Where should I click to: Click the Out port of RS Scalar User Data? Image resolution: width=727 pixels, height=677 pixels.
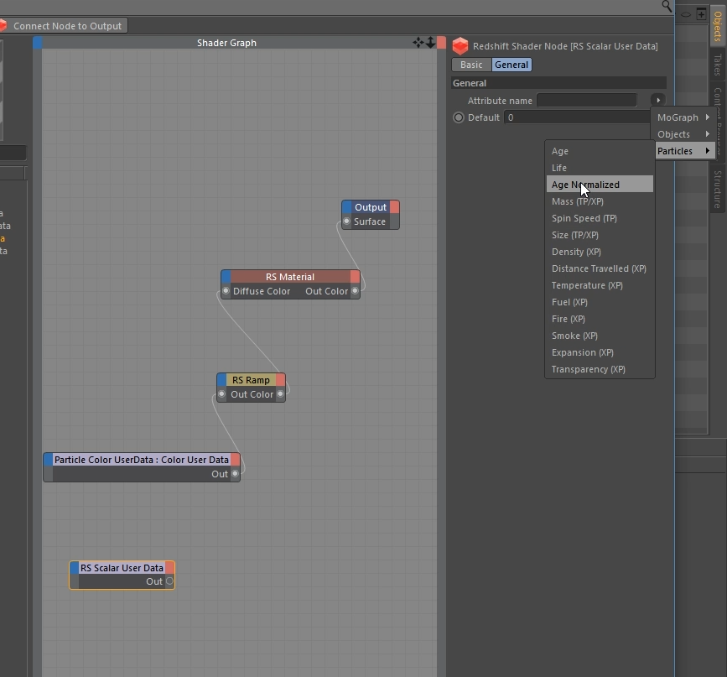click(x=169, y=581)
